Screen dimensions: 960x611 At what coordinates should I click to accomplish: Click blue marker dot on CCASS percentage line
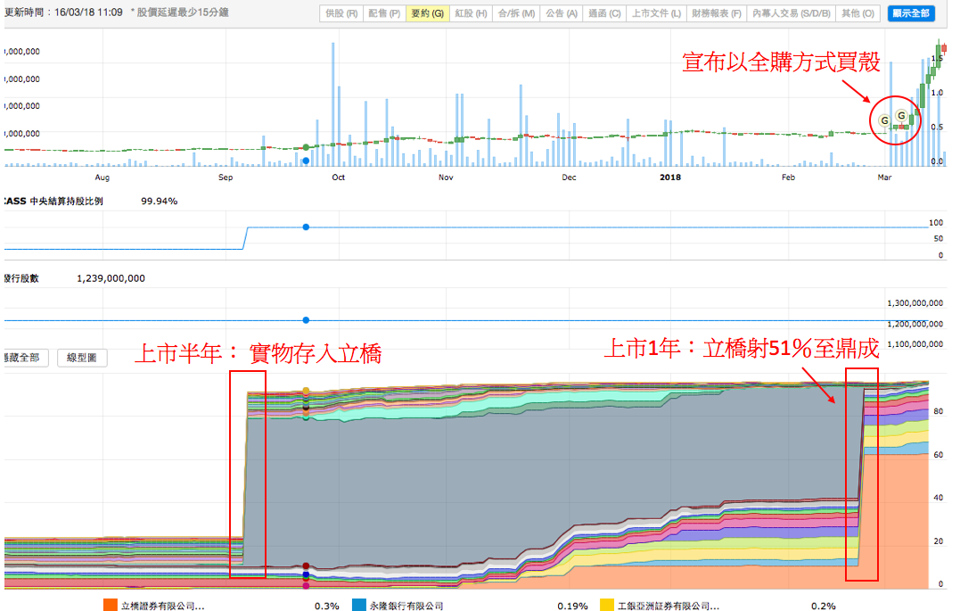[306, 227]
